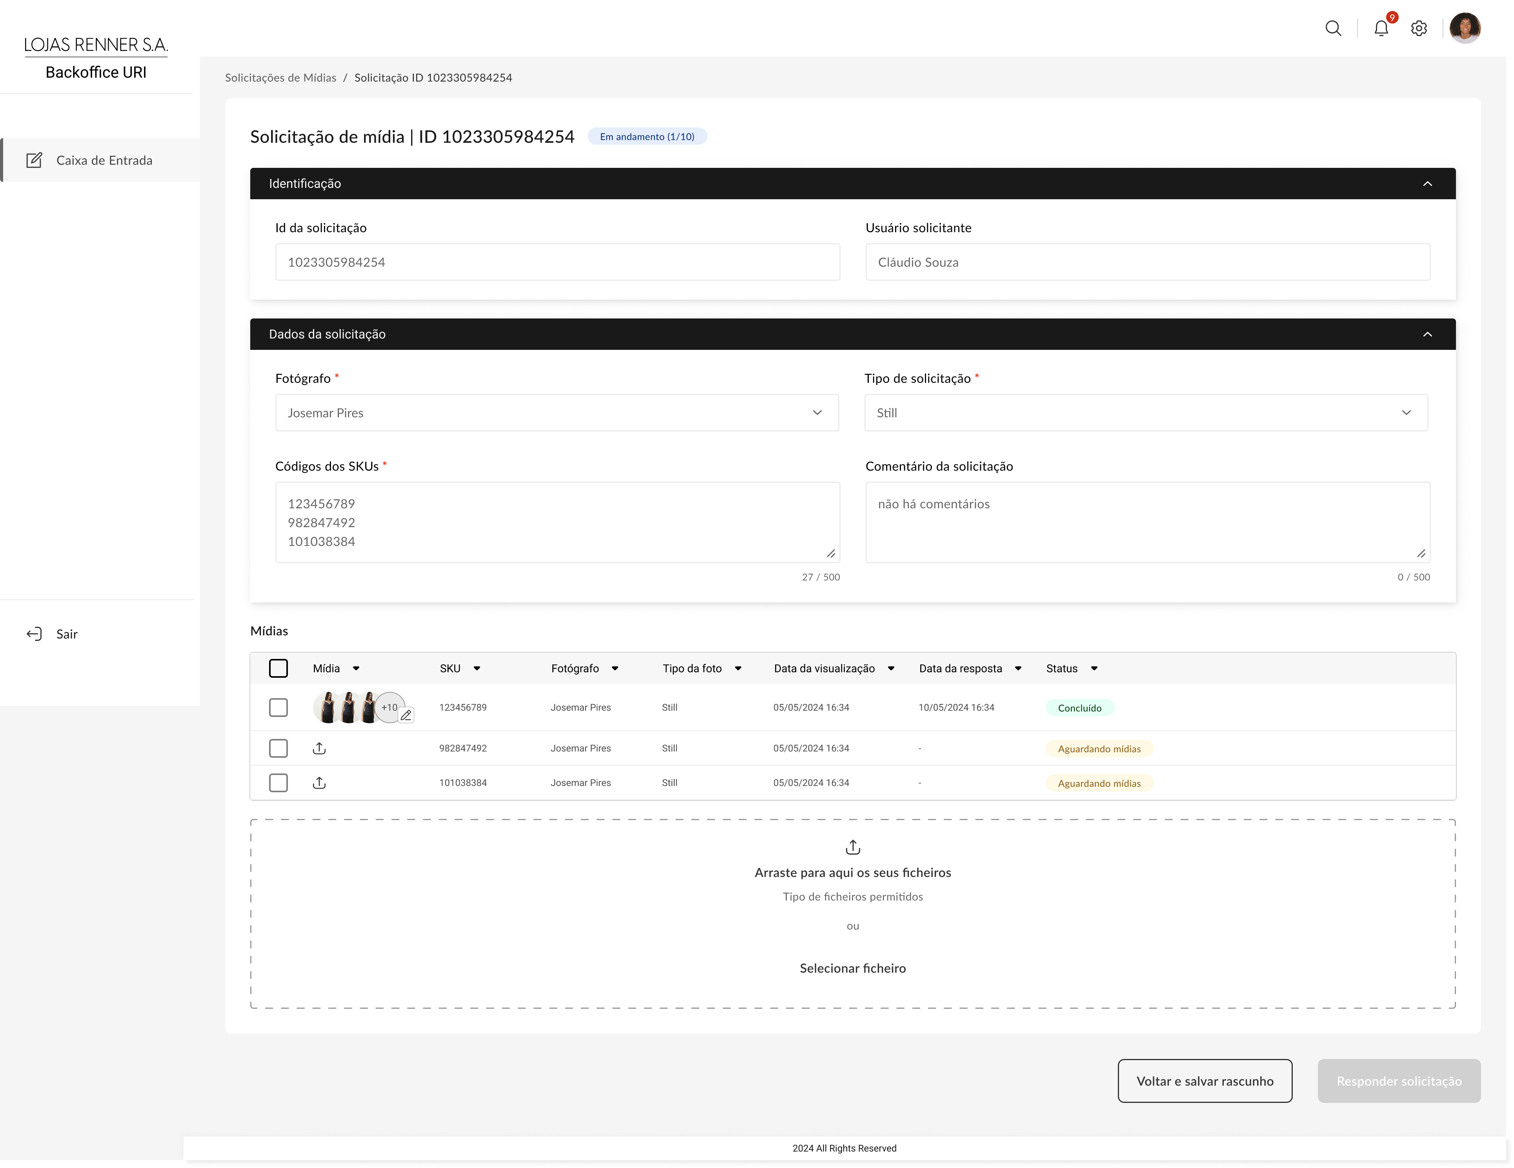Open the settings gear icon
The image size is (1514, 1168).
tap(1418, 28)
